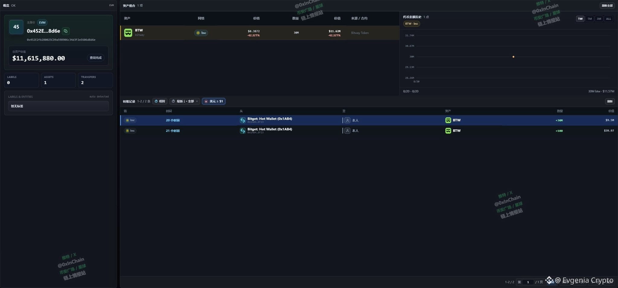Click the 查询完成 status button

tap(96, 58)
